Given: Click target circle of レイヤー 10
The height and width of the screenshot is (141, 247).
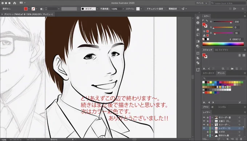Looking at the screenshot, I should pyautogui.click(x=239, y=128).
